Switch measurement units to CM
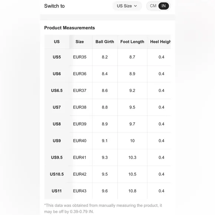 [153, 6]
